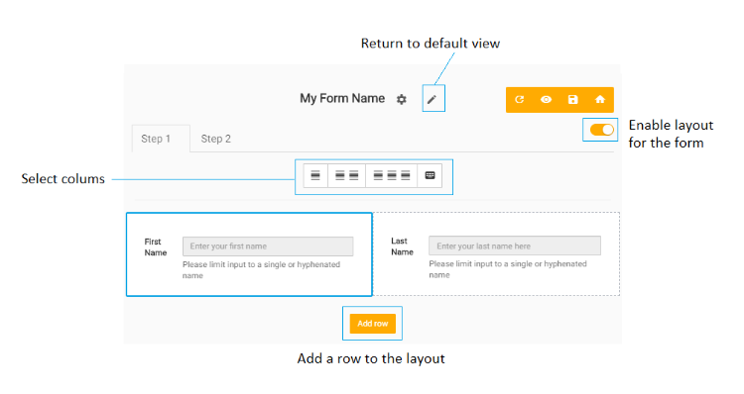Click the Add row button

point(372,324)
